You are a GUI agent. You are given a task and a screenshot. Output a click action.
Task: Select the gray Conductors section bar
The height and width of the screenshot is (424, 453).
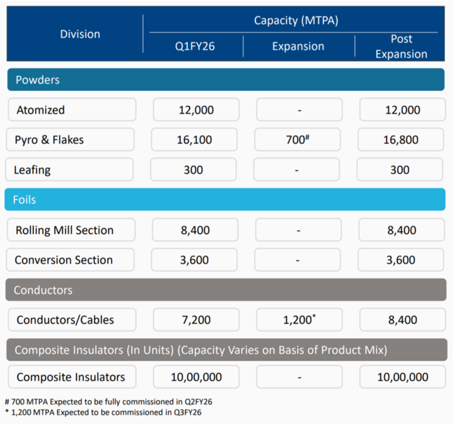[x=226, y=290]
